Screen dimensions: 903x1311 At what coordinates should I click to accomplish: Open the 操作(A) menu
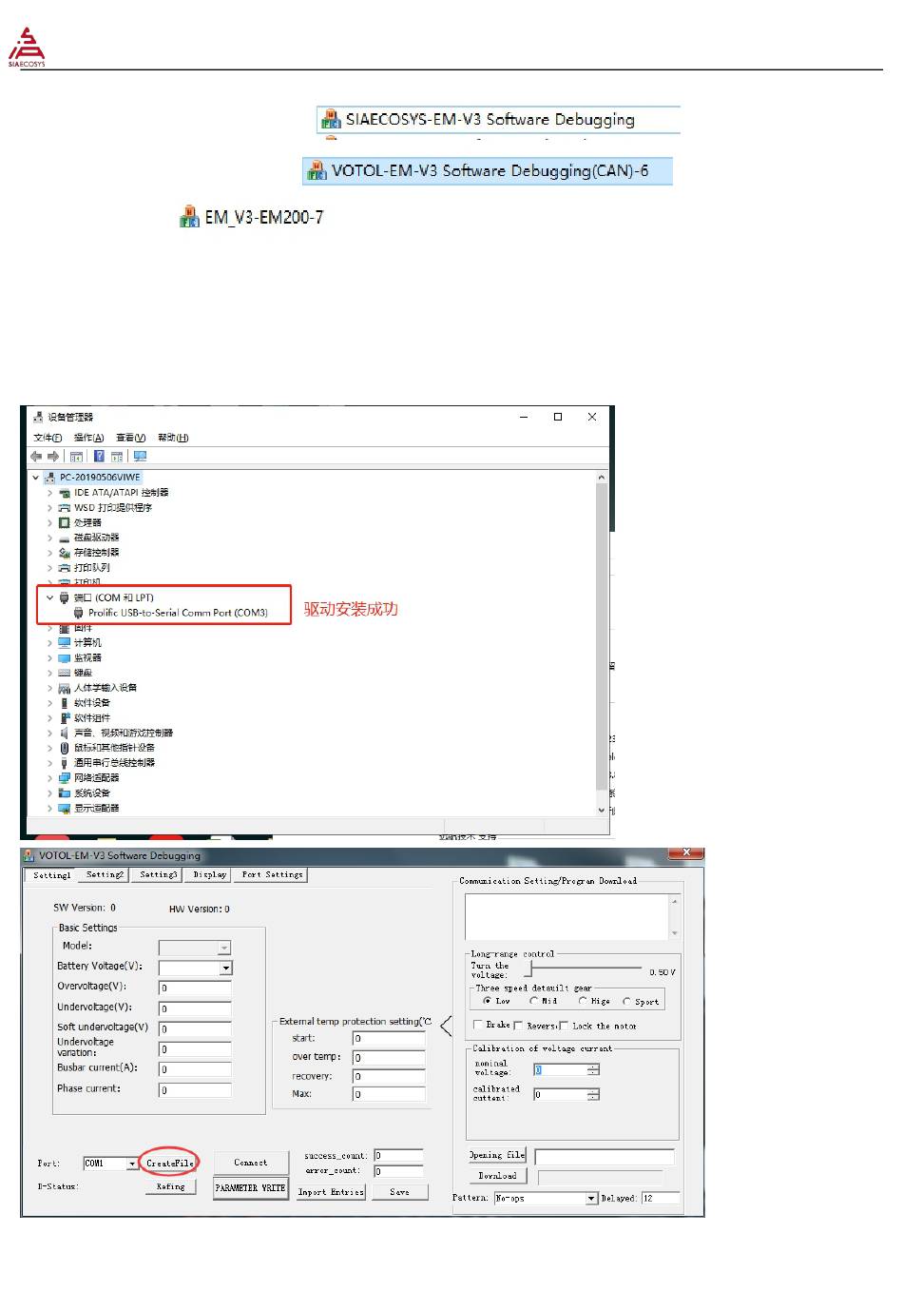click(x=88, y=438)
